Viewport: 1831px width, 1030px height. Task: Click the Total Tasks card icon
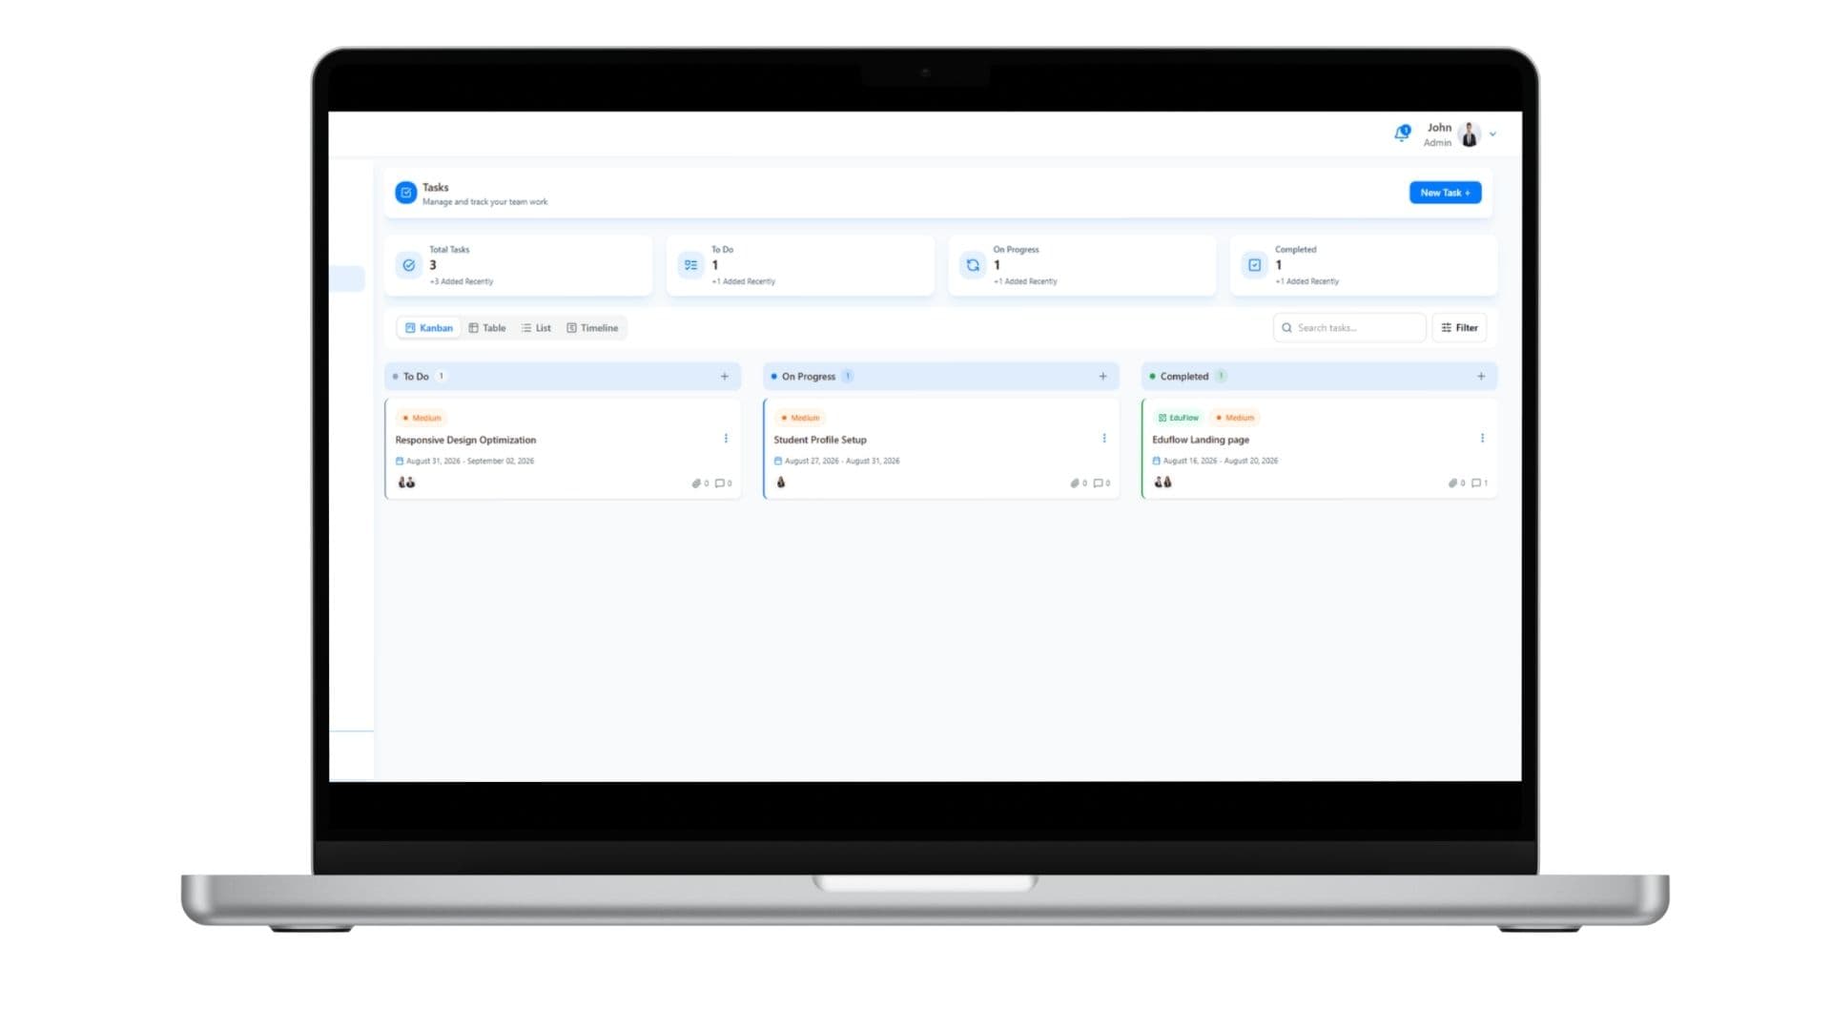(x=409, y=265)
